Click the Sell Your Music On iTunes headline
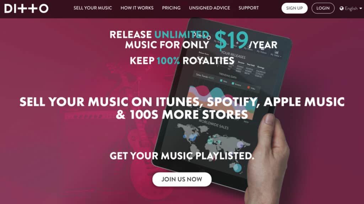 (182, 108)
